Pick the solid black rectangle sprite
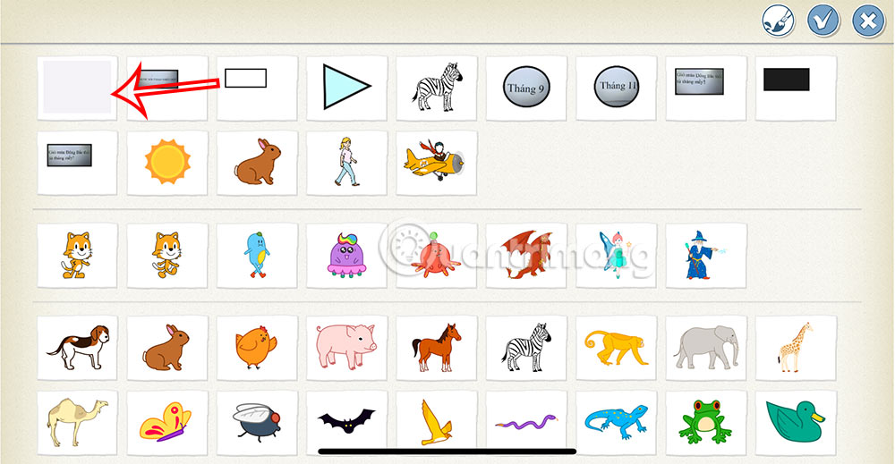 [796, 88]
